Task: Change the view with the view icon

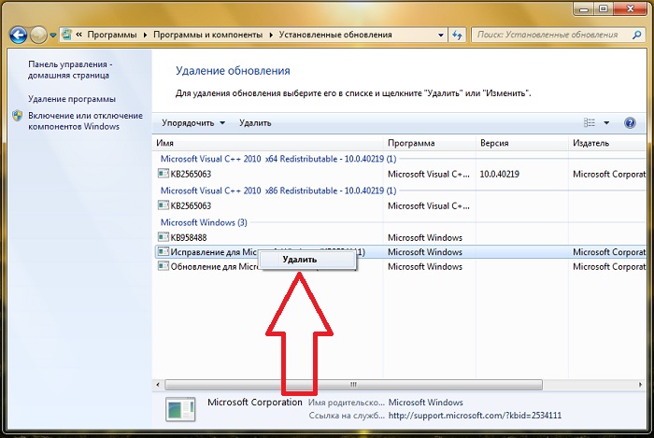Action: (x=590, y=122)
